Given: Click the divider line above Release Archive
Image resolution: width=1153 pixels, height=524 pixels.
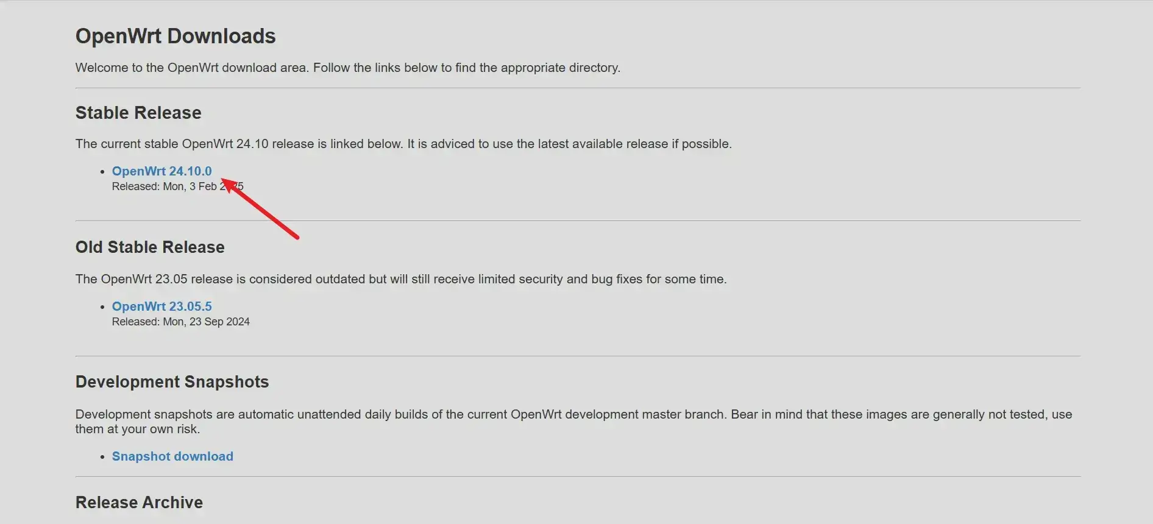Looking at the screenshot, I should pyautogui.click(x=578, y=477).
